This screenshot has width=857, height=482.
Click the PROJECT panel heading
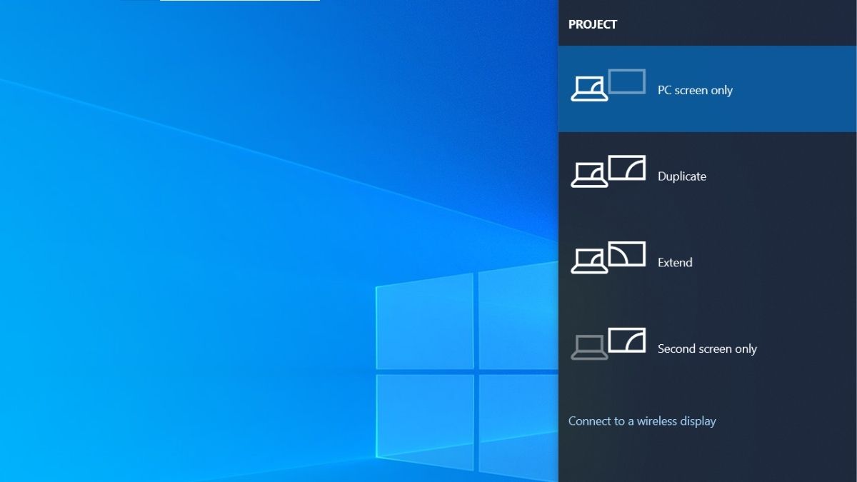point(593,24)
